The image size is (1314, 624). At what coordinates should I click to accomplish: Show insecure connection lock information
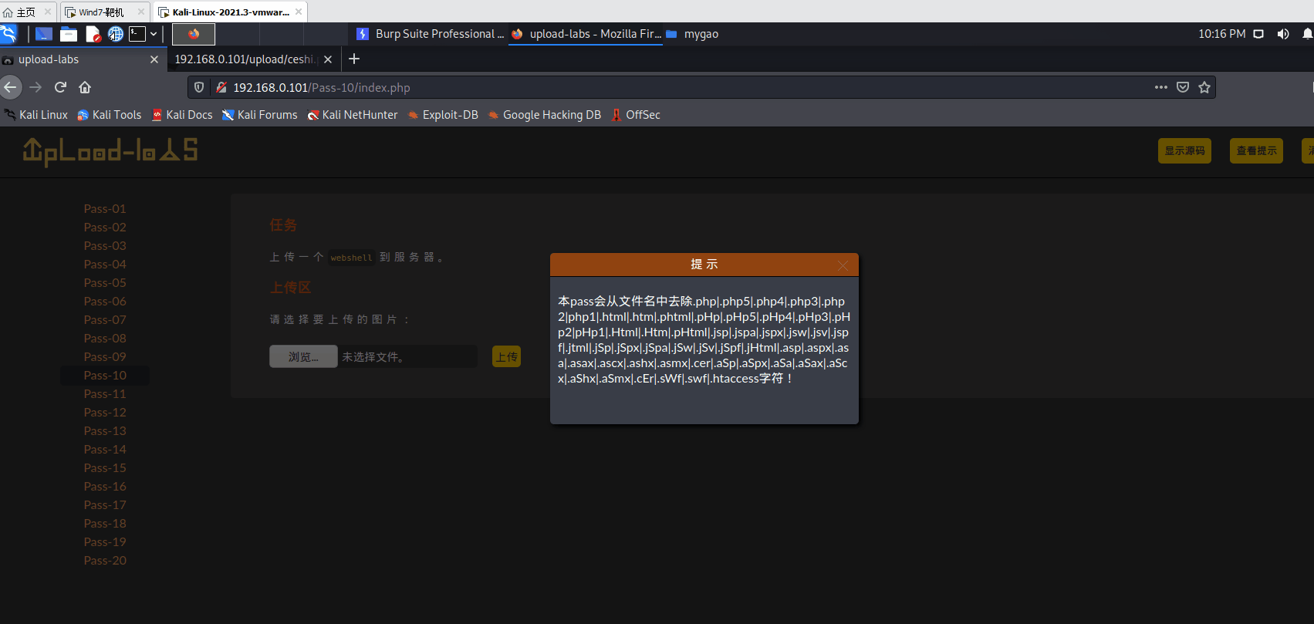221,87
